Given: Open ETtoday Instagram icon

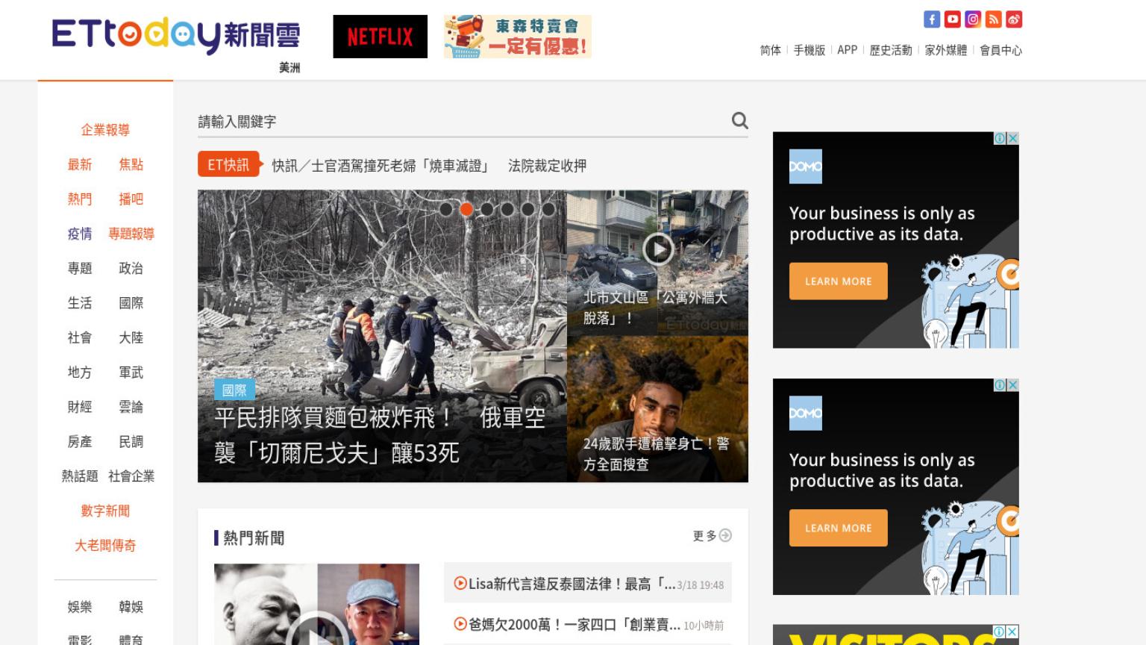Looking at the screenshot, I should click(973, 19).
